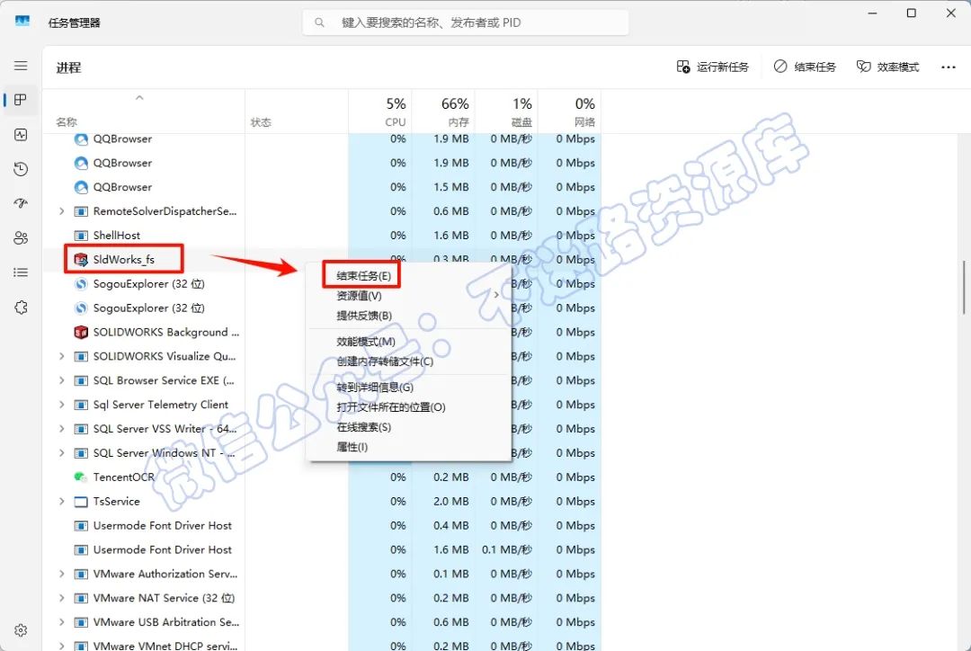Click the SldWorks_fs process icon
Viewport: 971px width, 651px height.
click(81, 260)
